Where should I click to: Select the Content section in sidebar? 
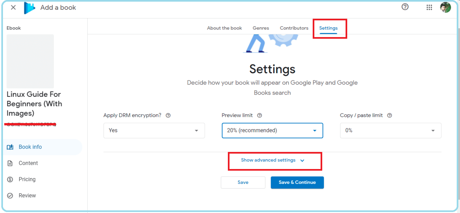coord(28,163)
